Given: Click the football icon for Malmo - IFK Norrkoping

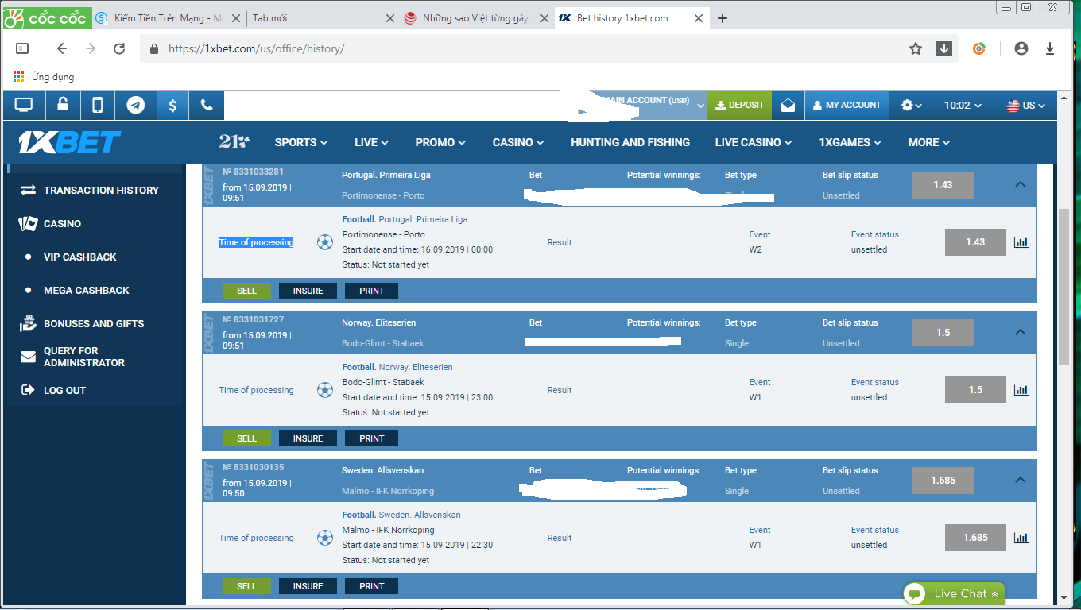Looking at the screenshot, I should coord(325,538).
